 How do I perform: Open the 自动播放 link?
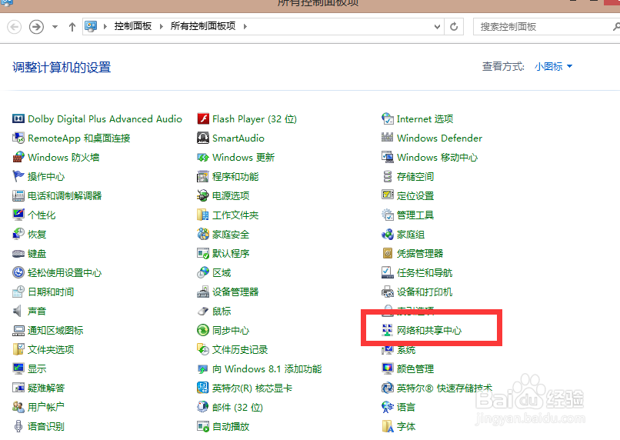point(231,427)
